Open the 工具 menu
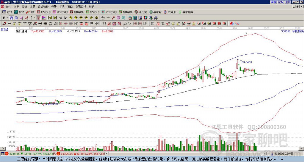Screen dimensions: 304x162 [62, 7]
